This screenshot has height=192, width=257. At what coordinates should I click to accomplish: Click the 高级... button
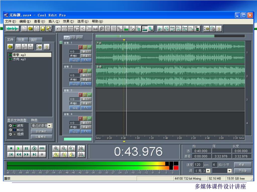[x=243, y=165]
